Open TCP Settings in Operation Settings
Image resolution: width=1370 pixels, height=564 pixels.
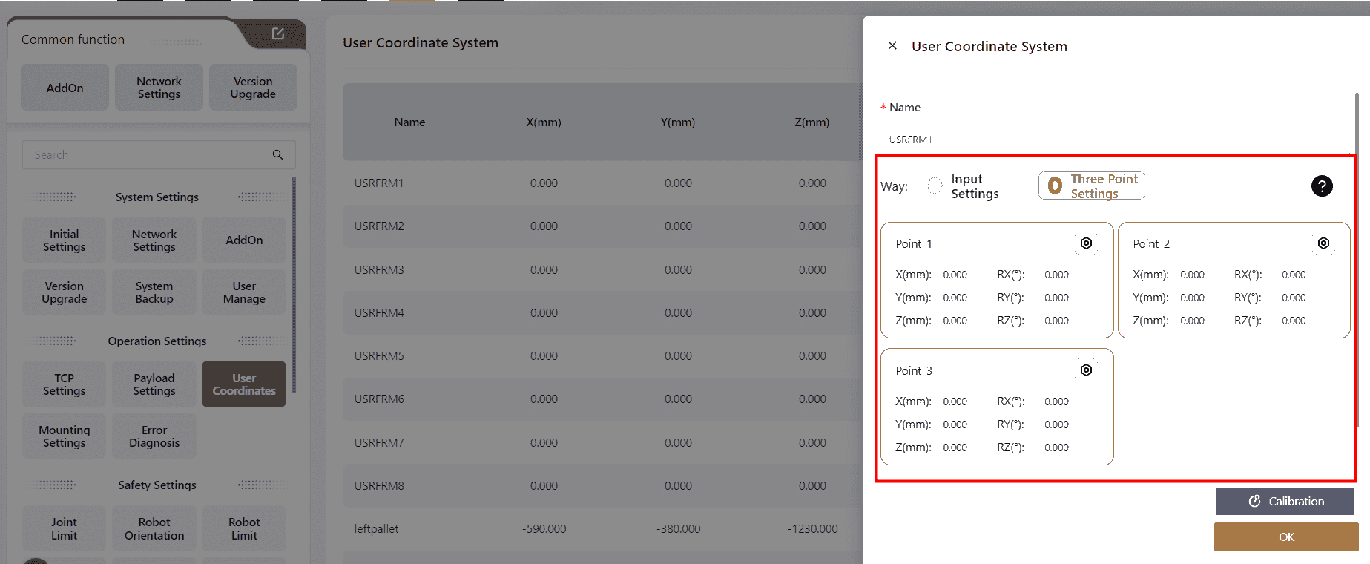(x=64, y=384)
